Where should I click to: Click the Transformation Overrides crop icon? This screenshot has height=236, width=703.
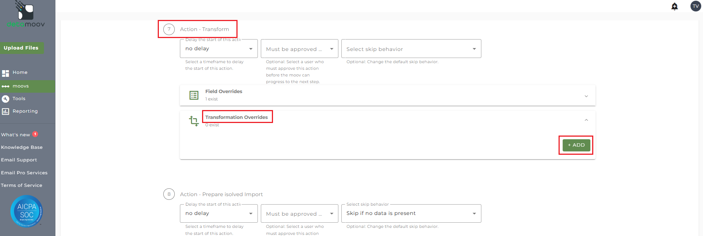194,121
